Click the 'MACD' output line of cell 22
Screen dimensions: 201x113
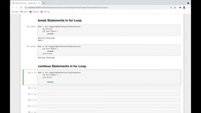pos(40,40)
